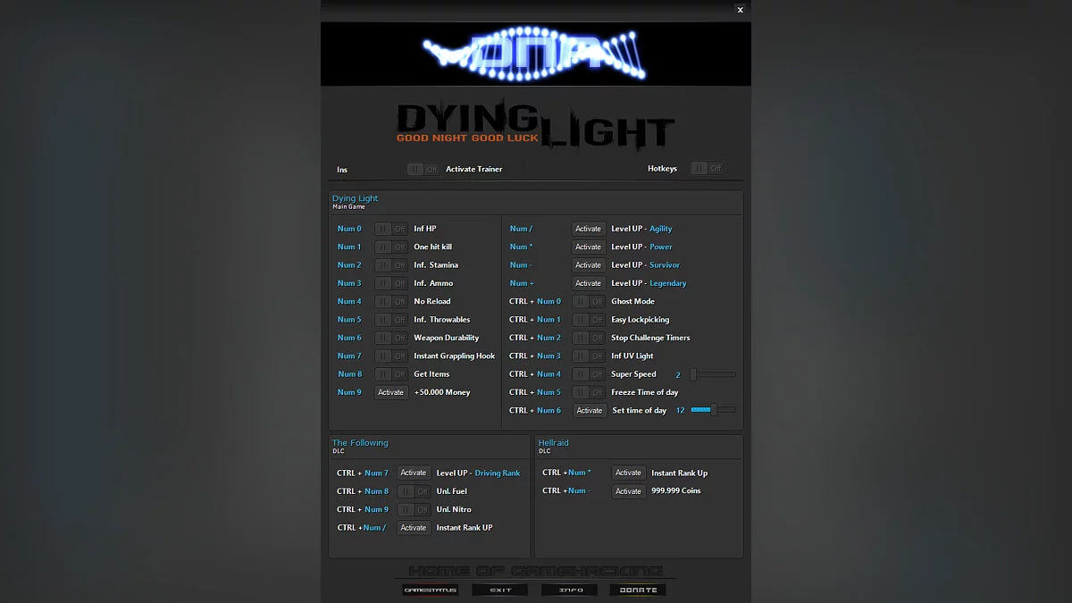Toggle Ghost Mode
The height and width of the screenshot is (603, 1072).
(x=589, y=301)
